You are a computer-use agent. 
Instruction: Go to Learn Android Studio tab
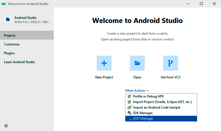[19, 62]
